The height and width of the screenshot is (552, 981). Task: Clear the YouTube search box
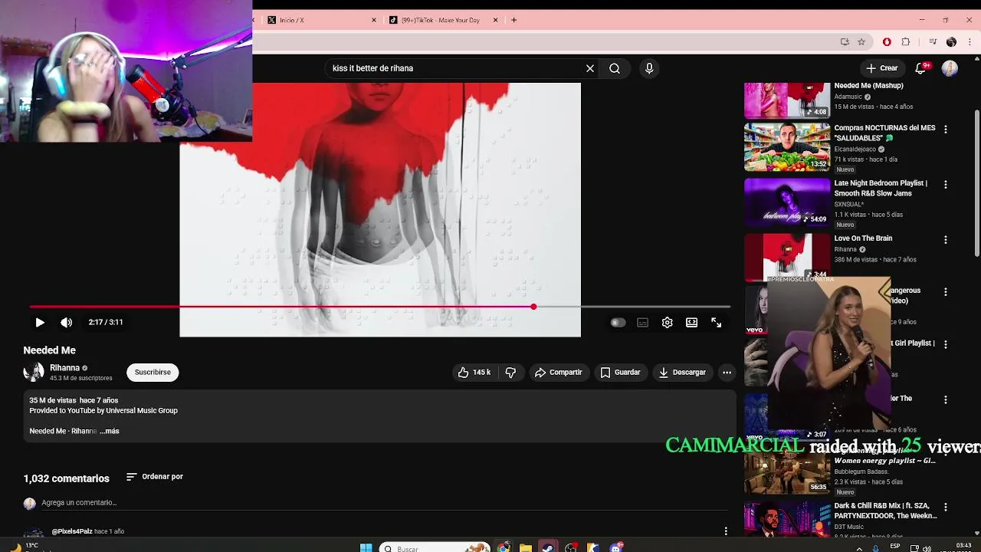590,68
